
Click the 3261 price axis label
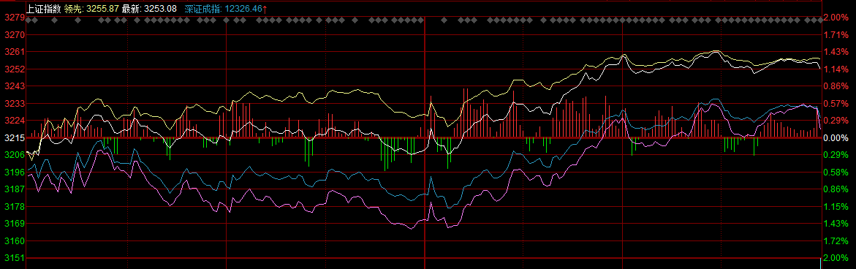coord(12,52)
